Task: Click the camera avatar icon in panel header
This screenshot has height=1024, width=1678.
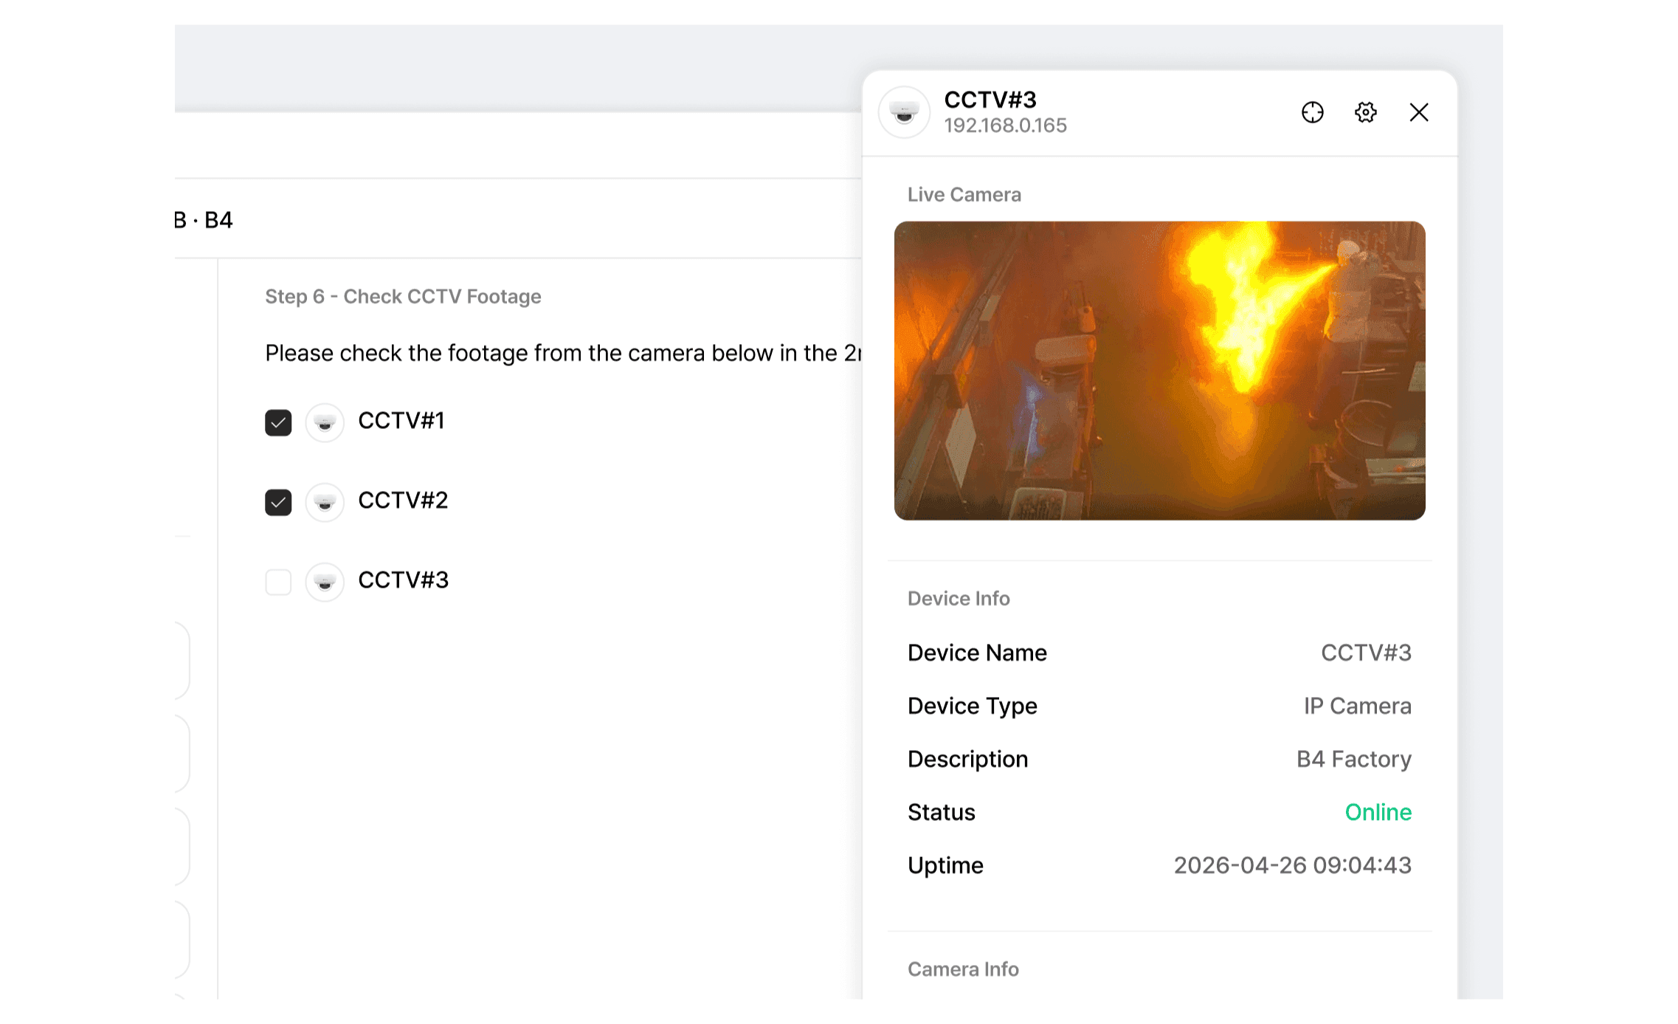Action: click(904, 112)
